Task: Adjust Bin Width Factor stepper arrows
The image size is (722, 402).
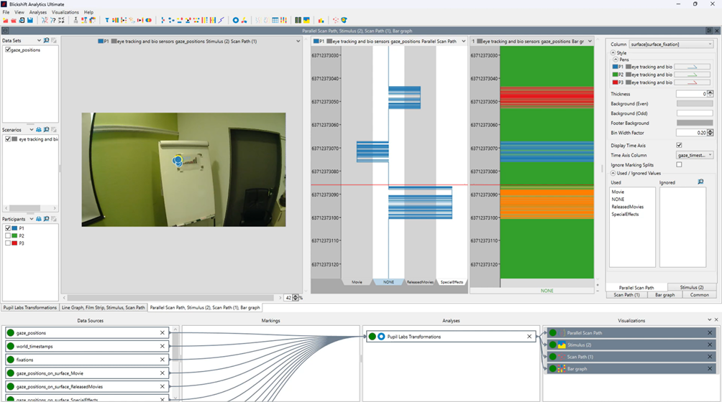Action: (x=710, y=132)
